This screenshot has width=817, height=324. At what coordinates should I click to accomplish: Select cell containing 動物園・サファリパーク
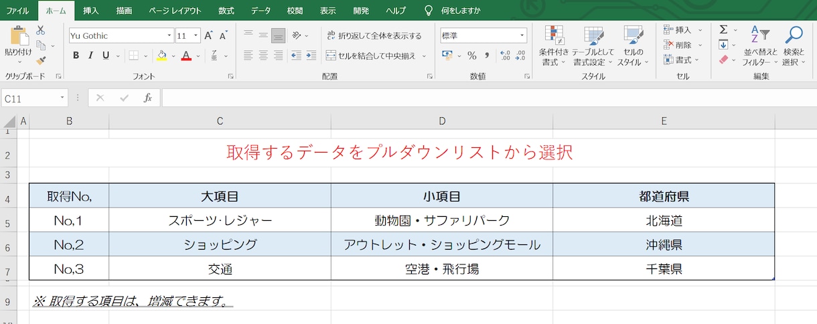tap(442, 220)
